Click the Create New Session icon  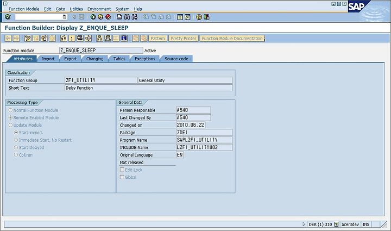coord(180,17)
